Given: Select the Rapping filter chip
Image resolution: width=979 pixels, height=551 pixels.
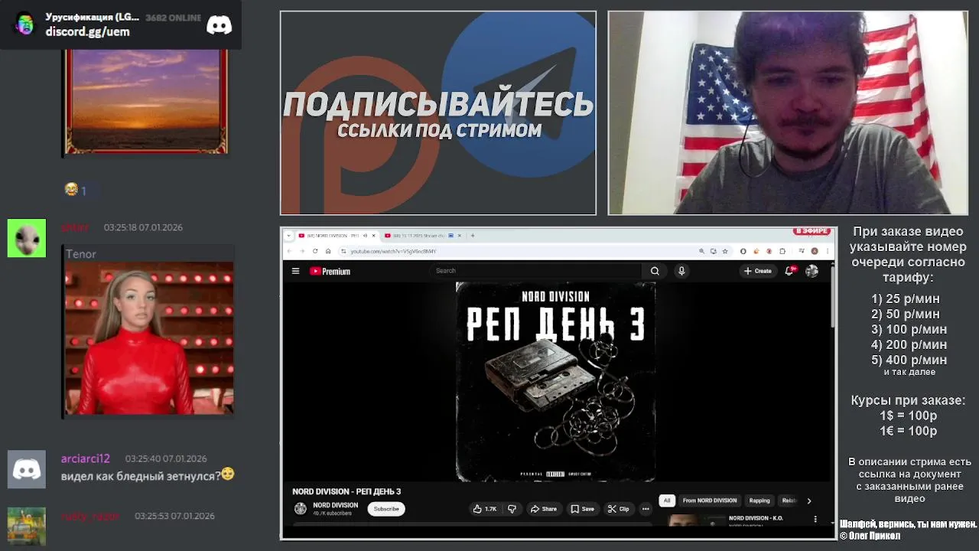Looking at the screenshot, I should click(x=759, y=500).
